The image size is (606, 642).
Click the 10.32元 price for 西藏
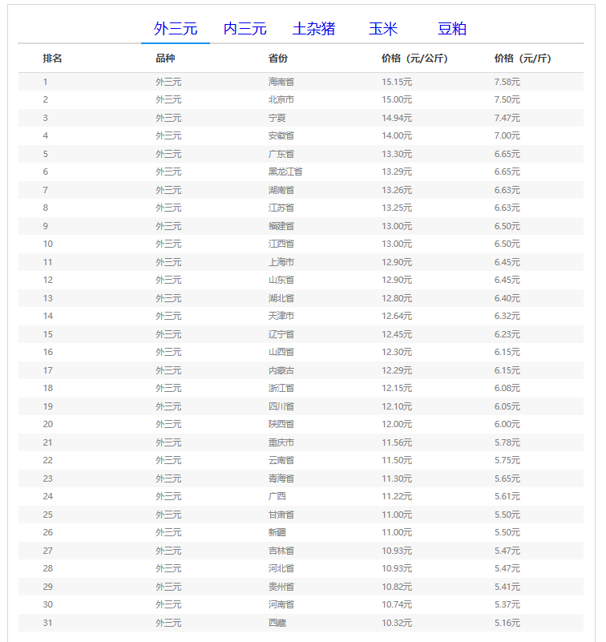click(x=397, y=623)
